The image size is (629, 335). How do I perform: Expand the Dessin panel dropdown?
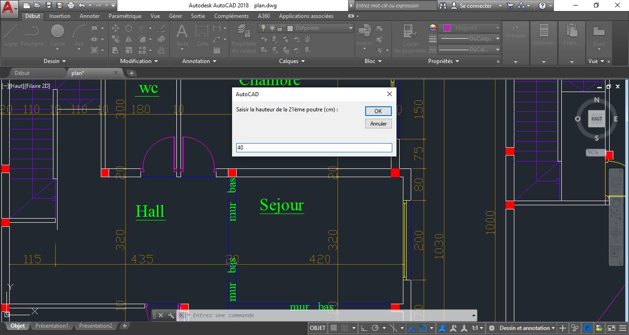pos(55,61)
